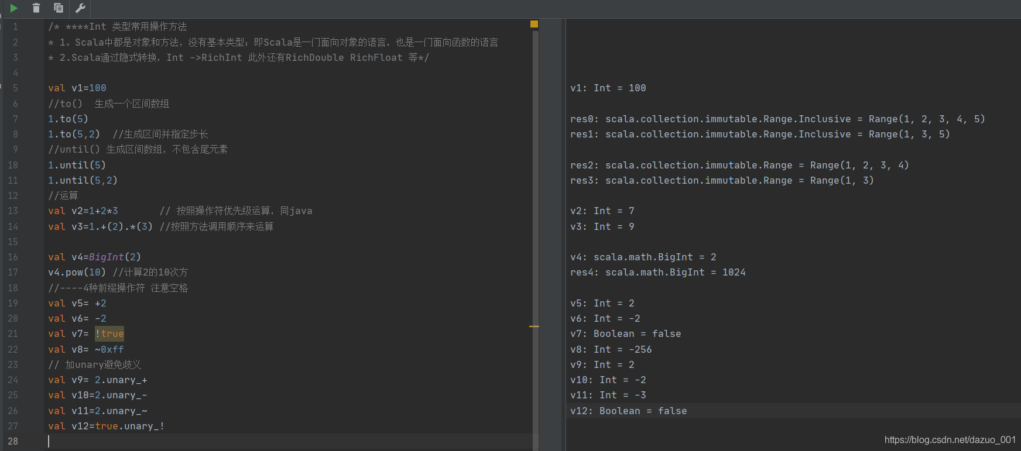Click output res0 Range(1, 2, 3, 4, 5)
Viewport: 1021px width, 451px height.
tap(777, 119)
